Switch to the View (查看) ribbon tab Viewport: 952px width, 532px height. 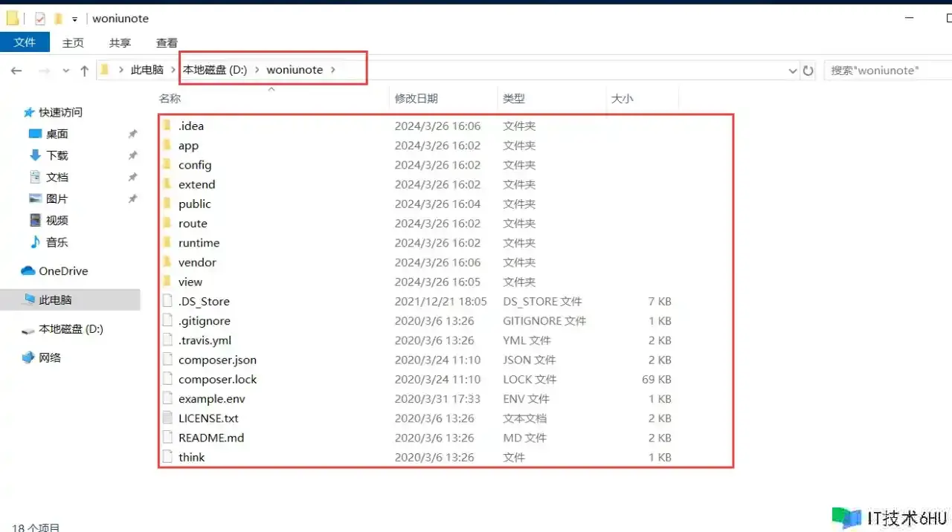(x=167, y=43)
